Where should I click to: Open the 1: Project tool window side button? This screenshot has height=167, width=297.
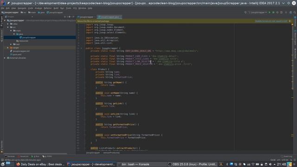(2, 21)
